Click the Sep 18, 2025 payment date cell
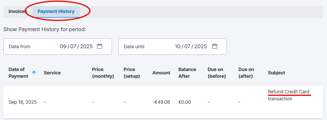The width and height of the screenshot is (327, 120). [x=23, y=102]
